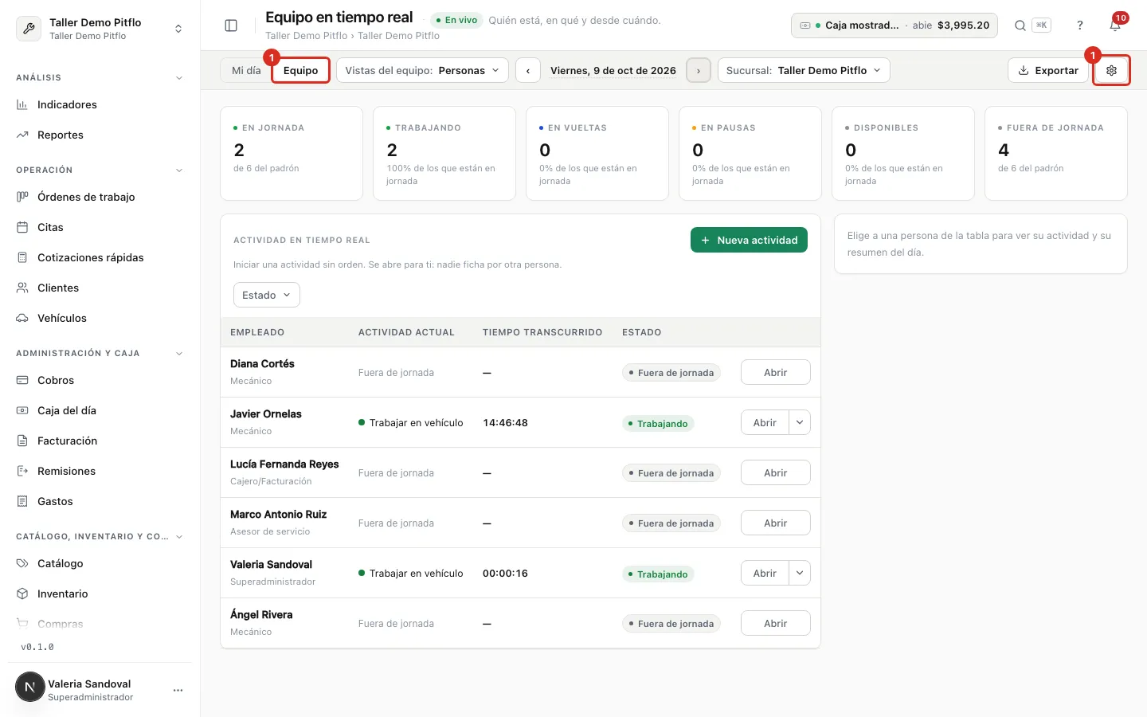The image size is (1147, 717).
Task: Collapse the Operación sidebar section
Action: [x=179, y=170]
